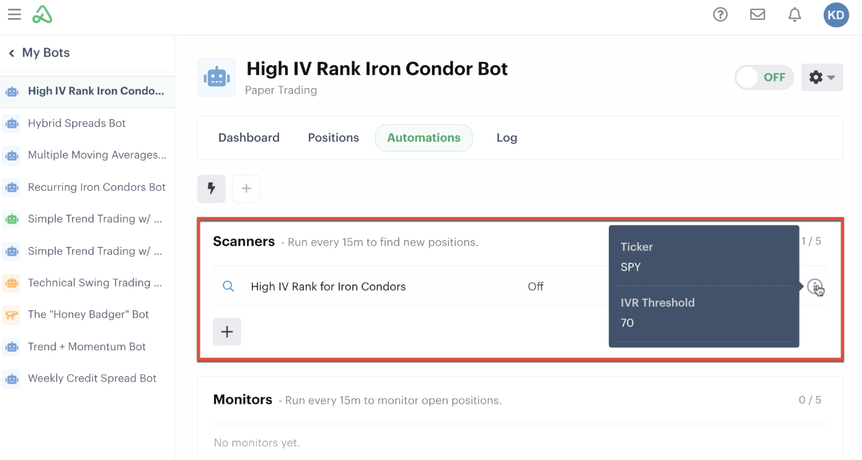Switch to the Dashboard tab
Image resolution: width=862 pixels, height=460 pixels.
[249, 138]
